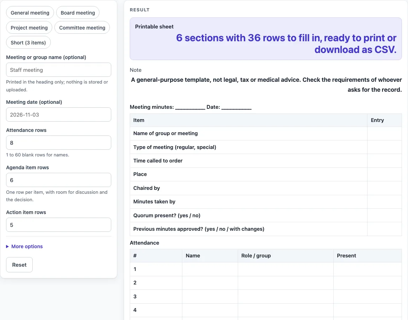This screenshot has width=408, height=320.
Task: Expand the More options disclosure
Action: [x=25, y=246]
